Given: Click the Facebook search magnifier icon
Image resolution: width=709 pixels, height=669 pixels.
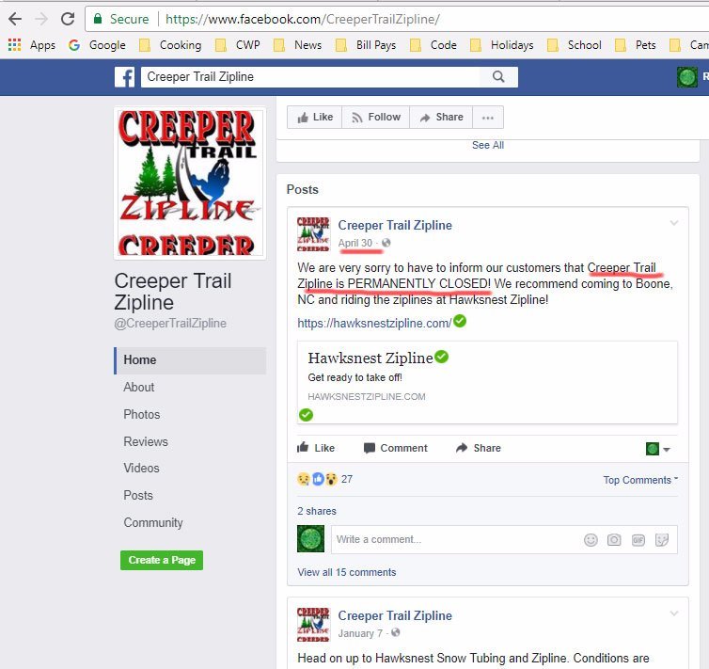Looking at the screenshot, I should 498,77.
